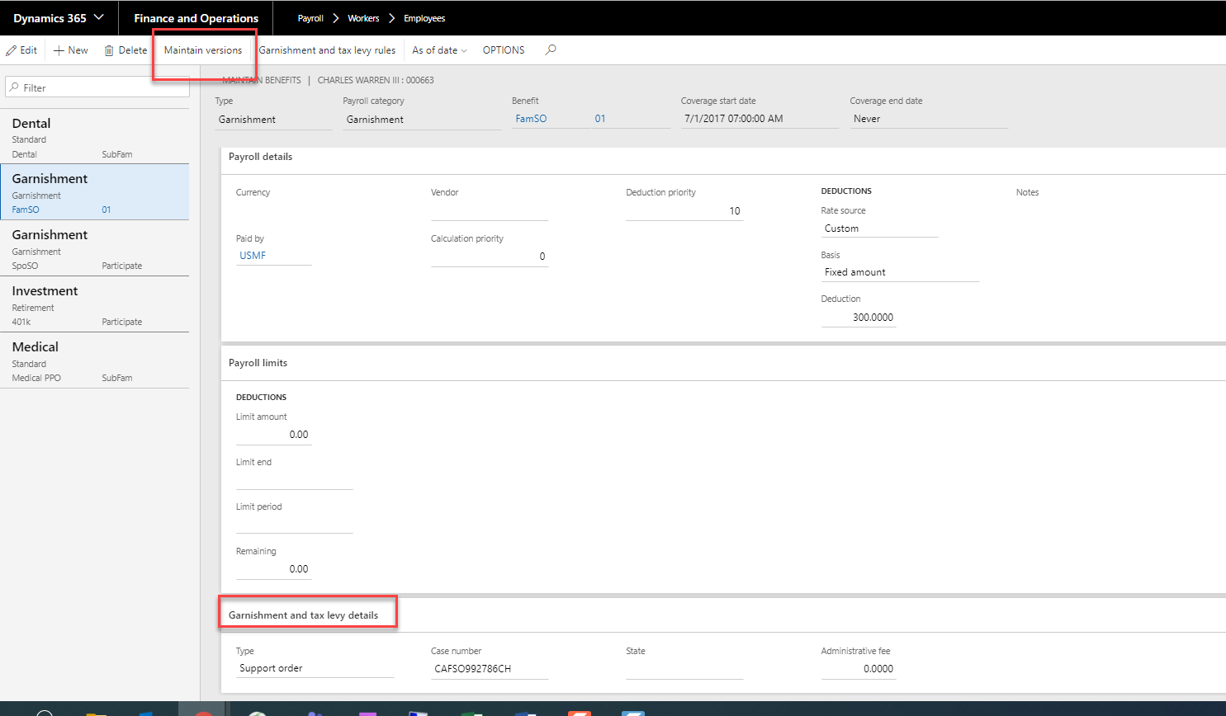
Task: Click the Payroll category field
Action: tap(422, 120)
